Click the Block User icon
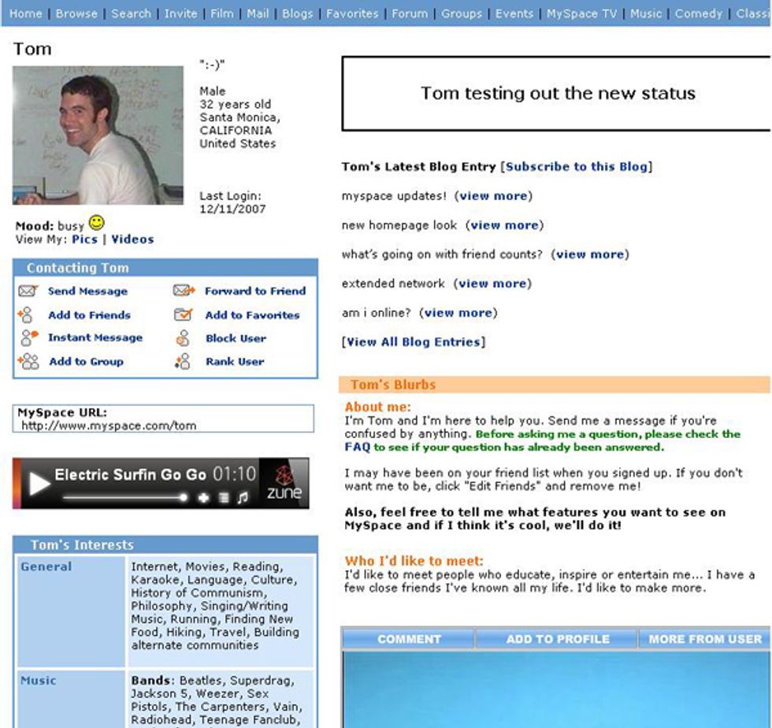 (x=183, y=337)
